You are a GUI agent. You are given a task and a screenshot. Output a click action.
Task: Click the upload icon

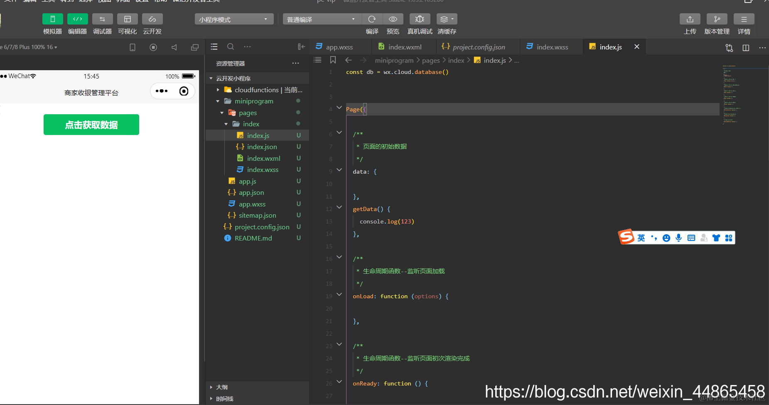[690, 19]
